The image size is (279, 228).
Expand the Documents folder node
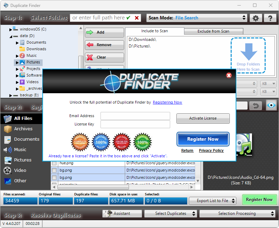coord(17,43)
